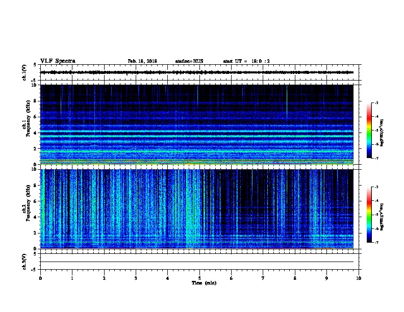Click the ch.2 spectrogram color bar
The image size is (404, 312).
(x=369, y=215)
